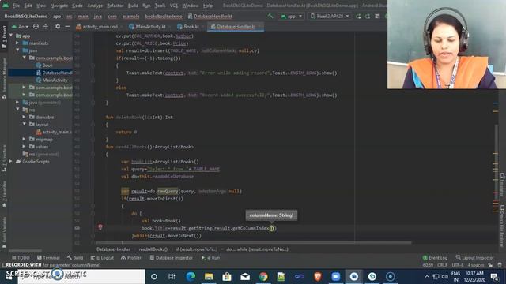Open the Terminal tool window

point(48,258)
